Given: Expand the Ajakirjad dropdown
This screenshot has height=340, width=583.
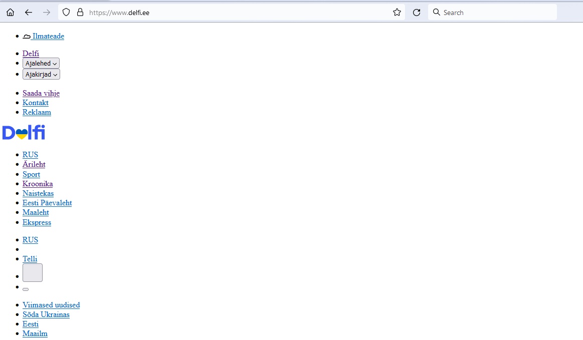Looking at the screenshot, I should [x=41, y=75].
